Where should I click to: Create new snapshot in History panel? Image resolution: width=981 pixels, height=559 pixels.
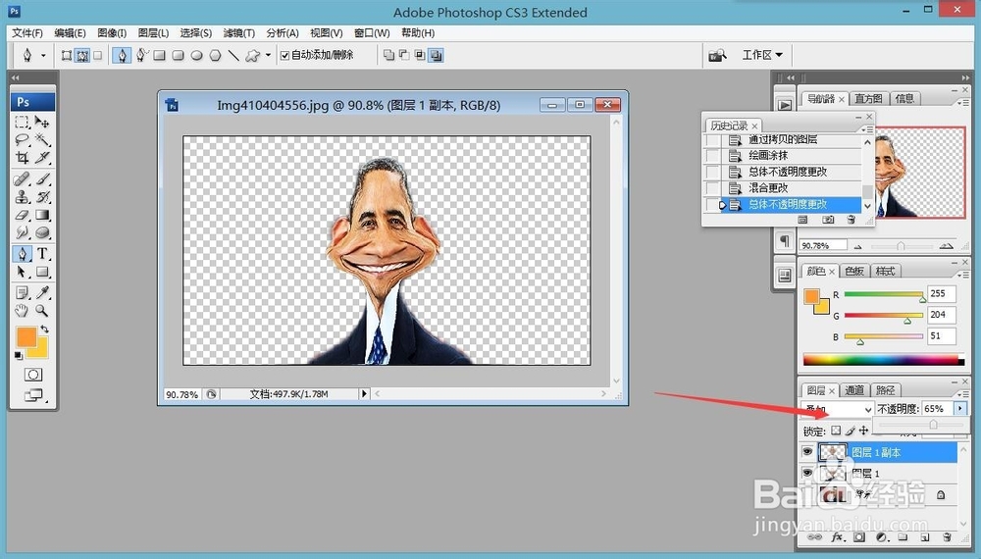(x=828, y=220)
